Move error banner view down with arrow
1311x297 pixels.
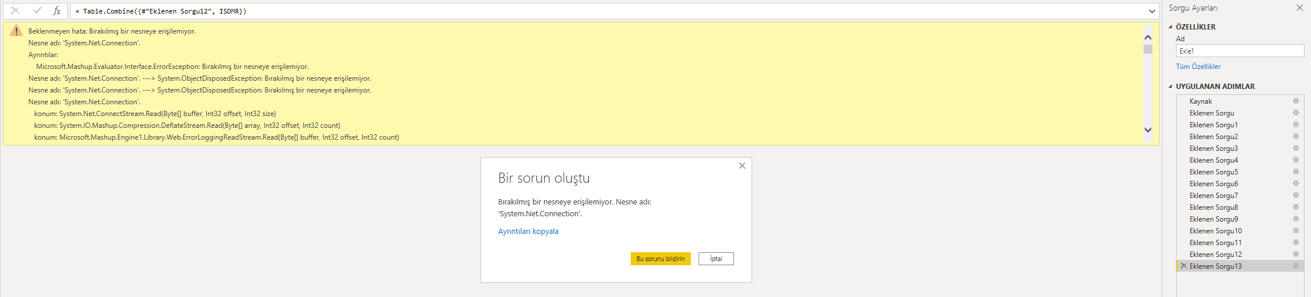tap(1148, 130)
